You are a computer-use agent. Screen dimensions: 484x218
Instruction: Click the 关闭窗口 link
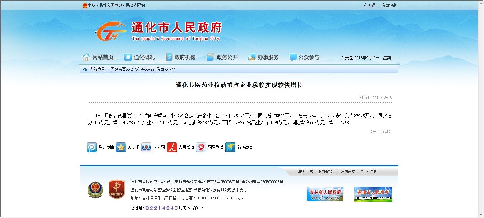click(x=380, y=131)
